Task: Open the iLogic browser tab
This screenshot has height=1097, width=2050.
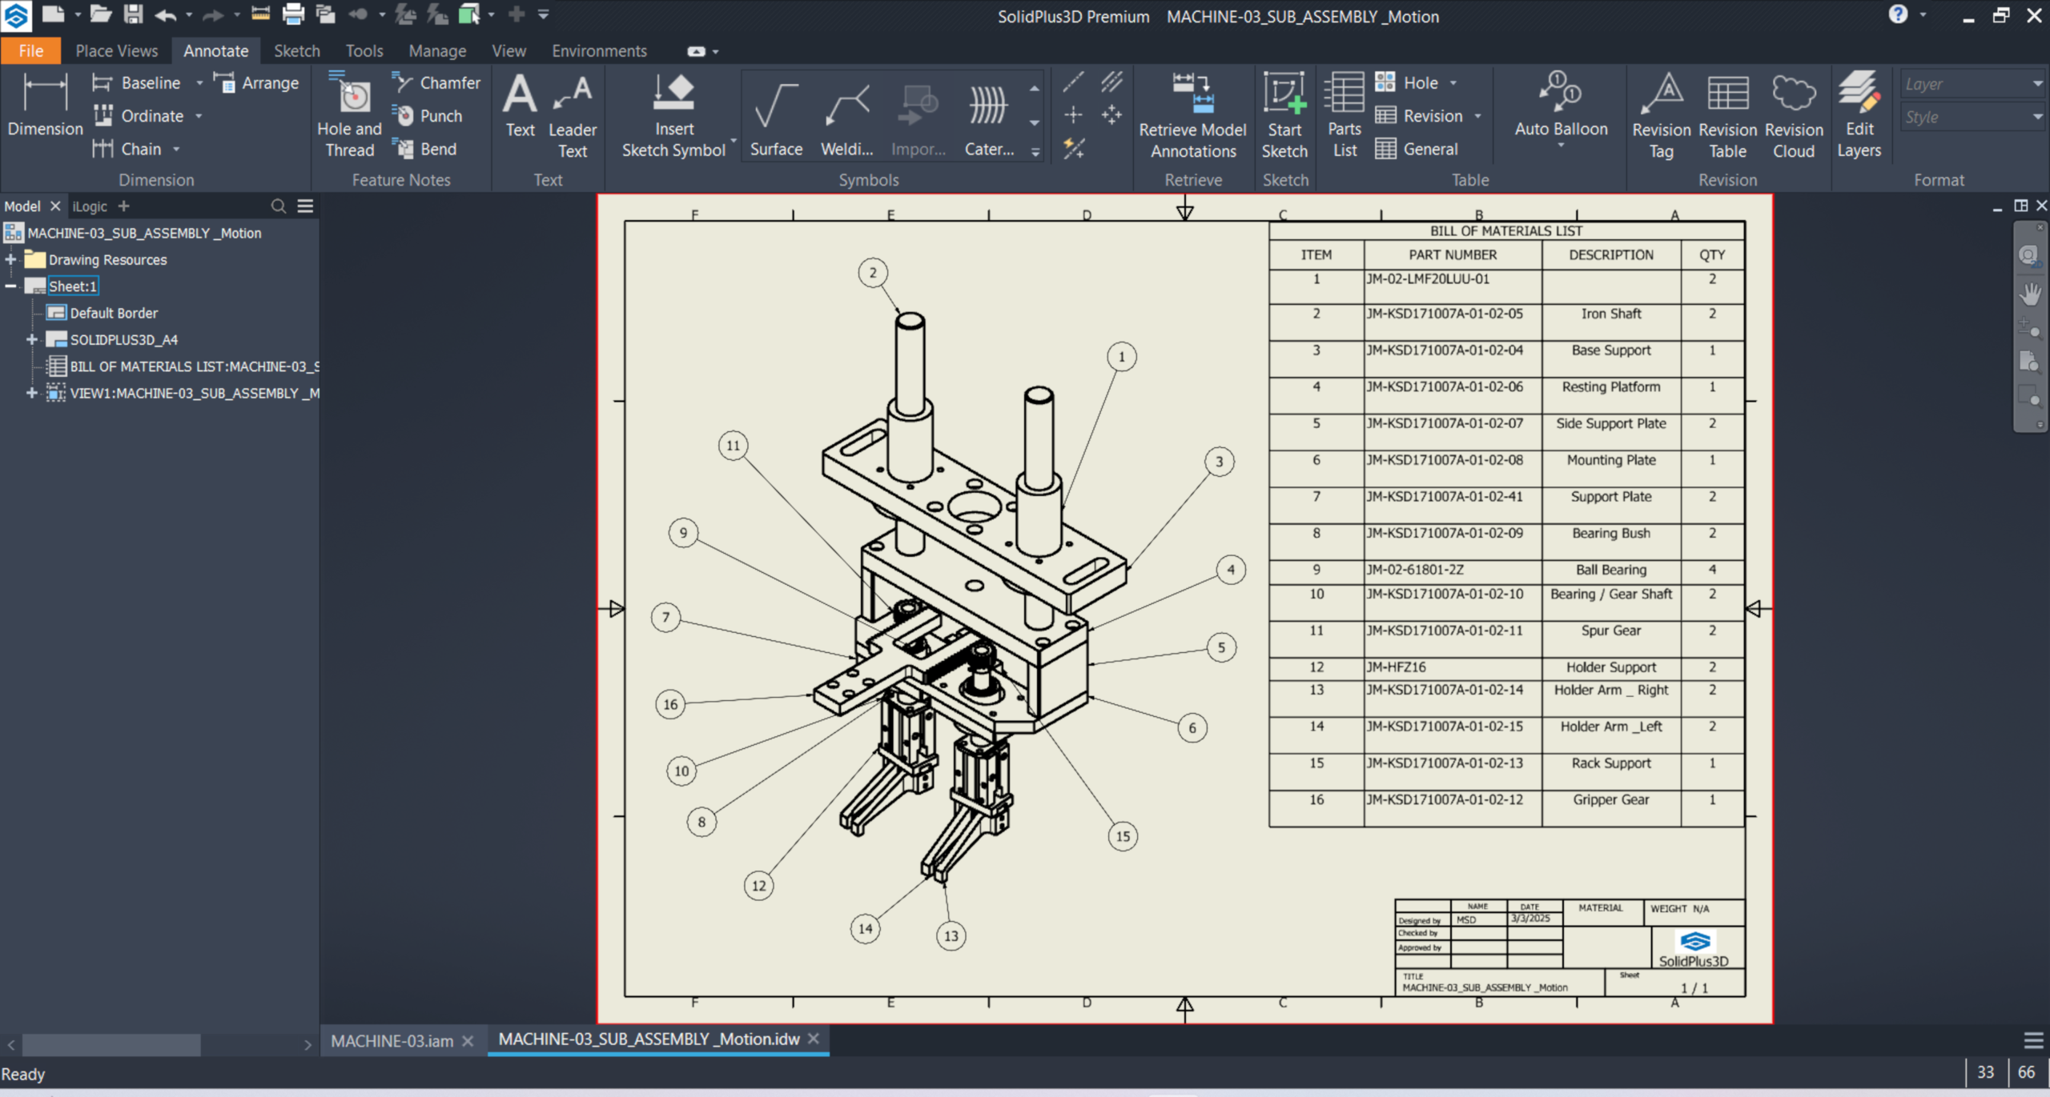Action: 90,206
